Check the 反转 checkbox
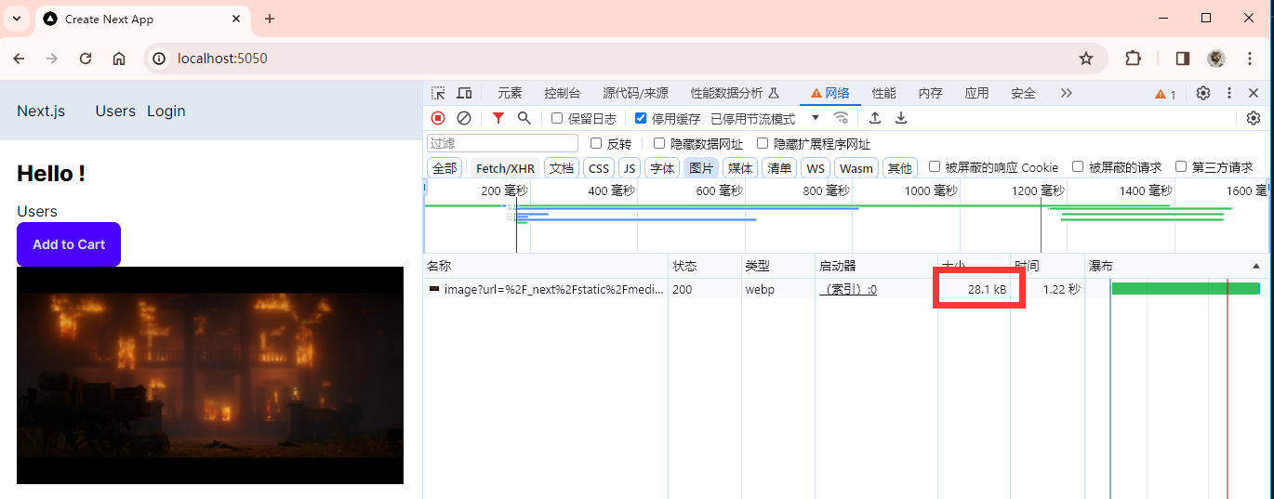 (596, 143)
